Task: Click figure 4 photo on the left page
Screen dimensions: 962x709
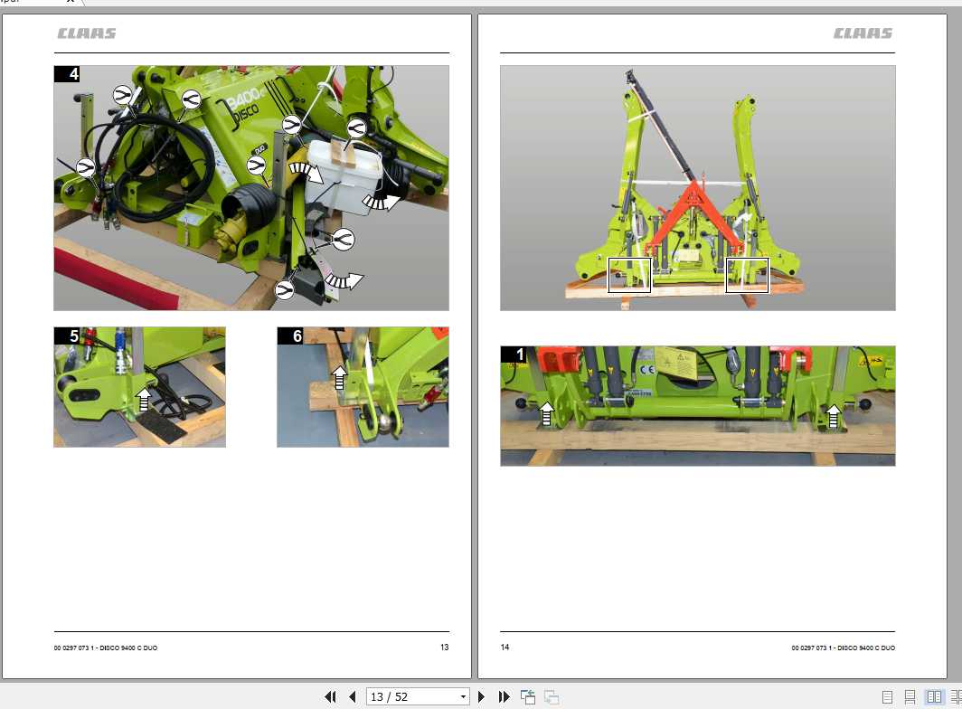Action: click(251, 186)
